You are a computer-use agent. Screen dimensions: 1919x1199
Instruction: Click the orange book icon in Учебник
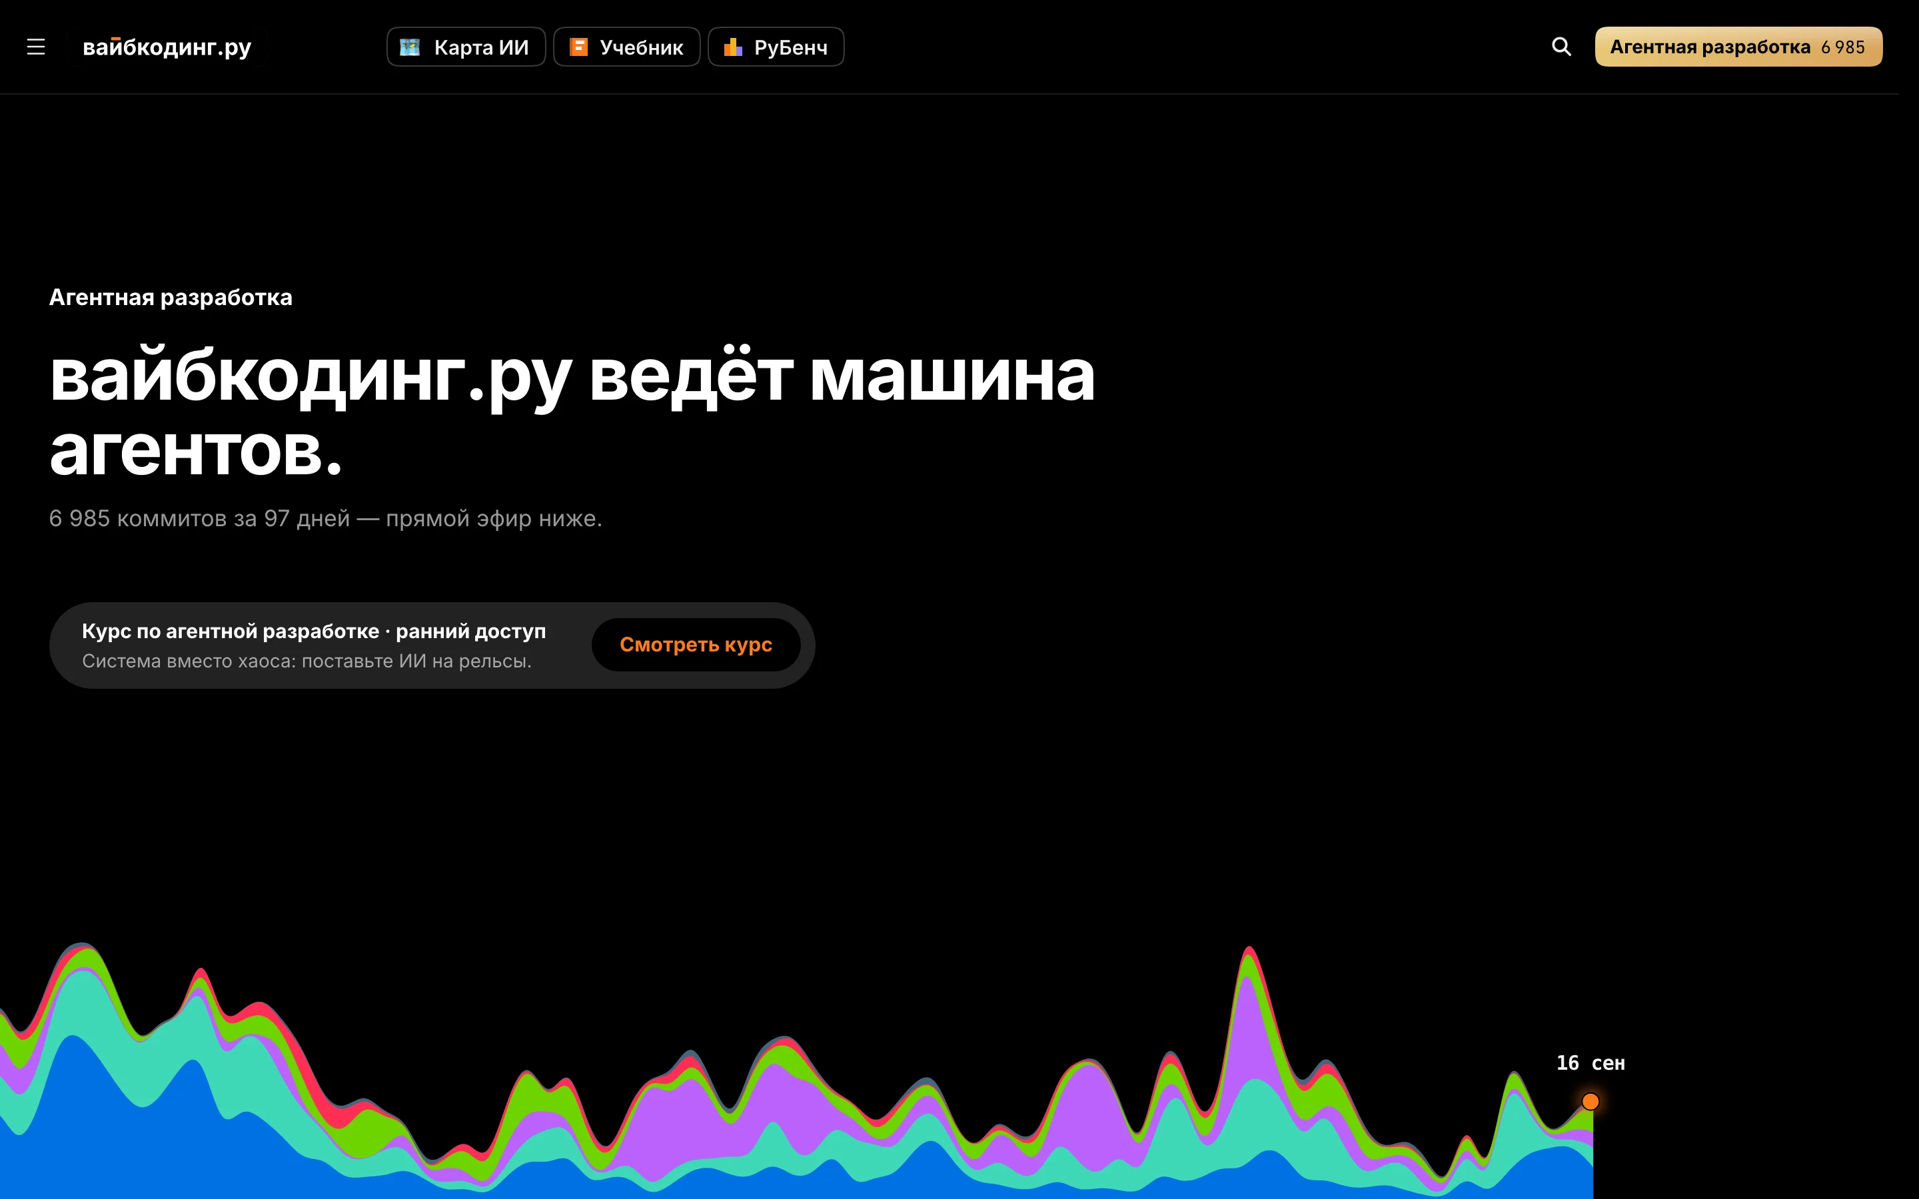579,47
